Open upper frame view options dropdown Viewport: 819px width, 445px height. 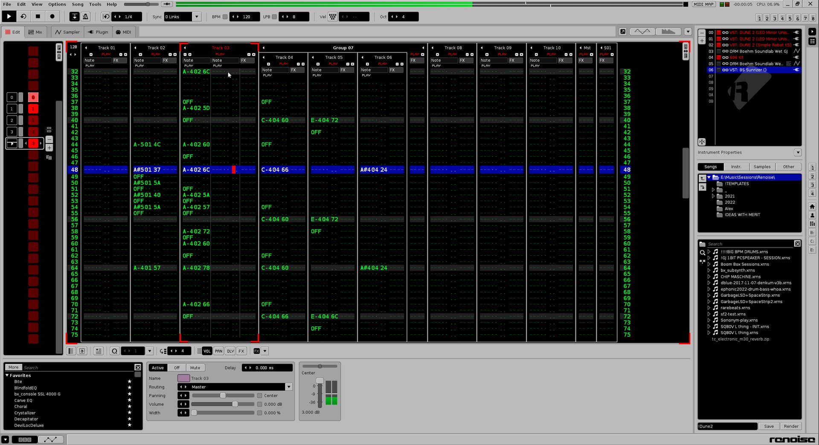(688, 32)
